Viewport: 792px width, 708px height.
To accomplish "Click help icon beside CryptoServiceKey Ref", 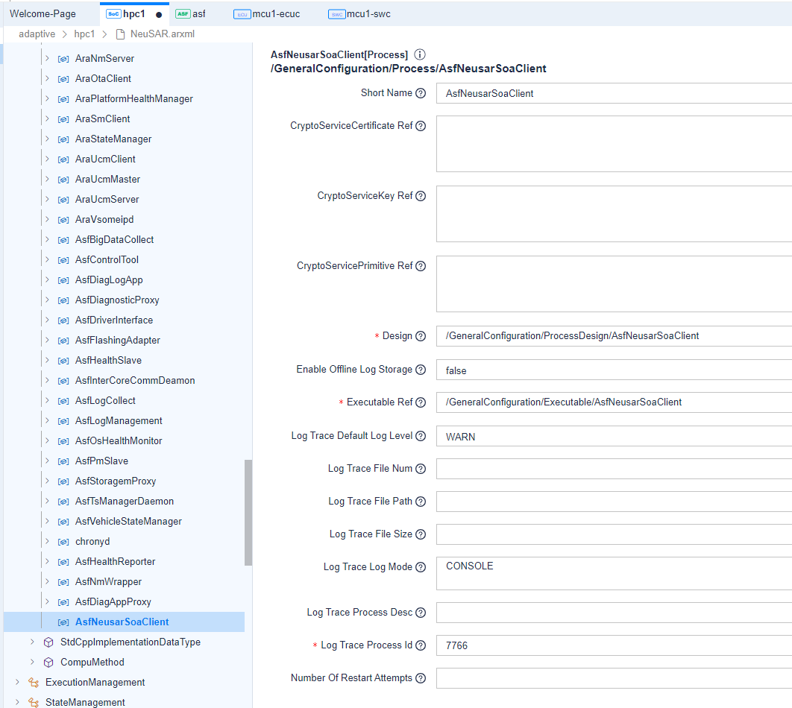I will (x=421, y=196).
